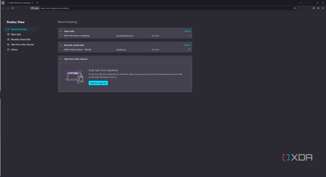
Task: Select Recently closed tabs in sidebar
Action: tap(21, 39)
